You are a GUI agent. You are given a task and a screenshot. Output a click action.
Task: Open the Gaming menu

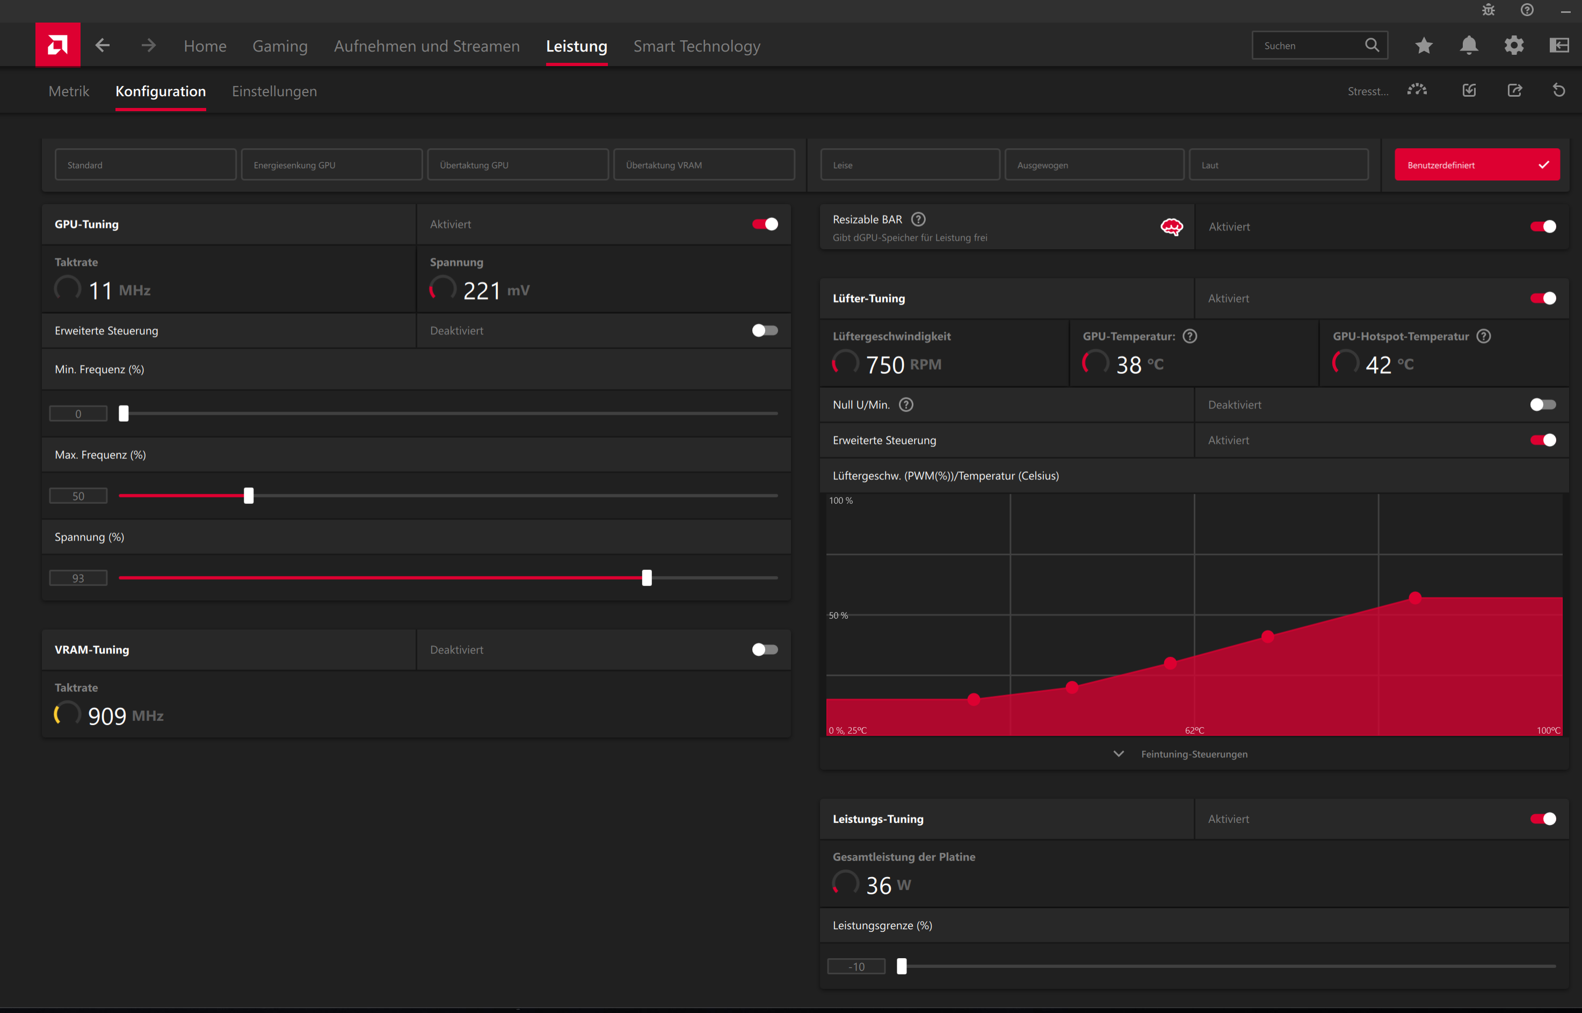pos(280,46)
